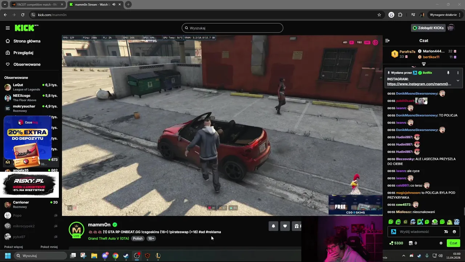Viewport: 465px width, 262px height.
Task: Open Steam from the taskbar
Action: (126, 256)
